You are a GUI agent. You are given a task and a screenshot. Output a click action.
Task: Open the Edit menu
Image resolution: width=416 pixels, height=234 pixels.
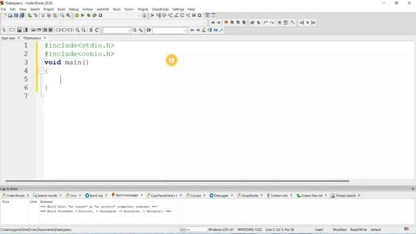(x=12, y=9)
